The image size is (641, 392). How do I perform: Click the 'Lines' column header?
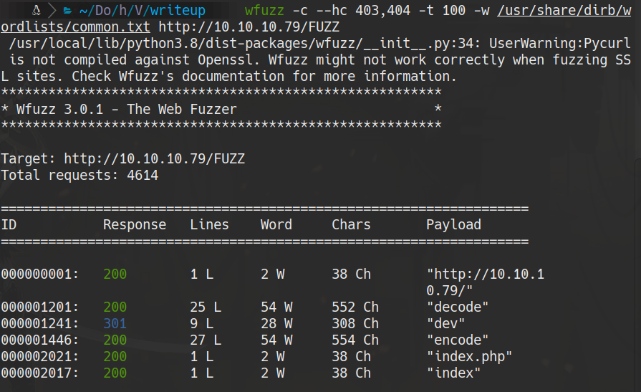(209, 224)
